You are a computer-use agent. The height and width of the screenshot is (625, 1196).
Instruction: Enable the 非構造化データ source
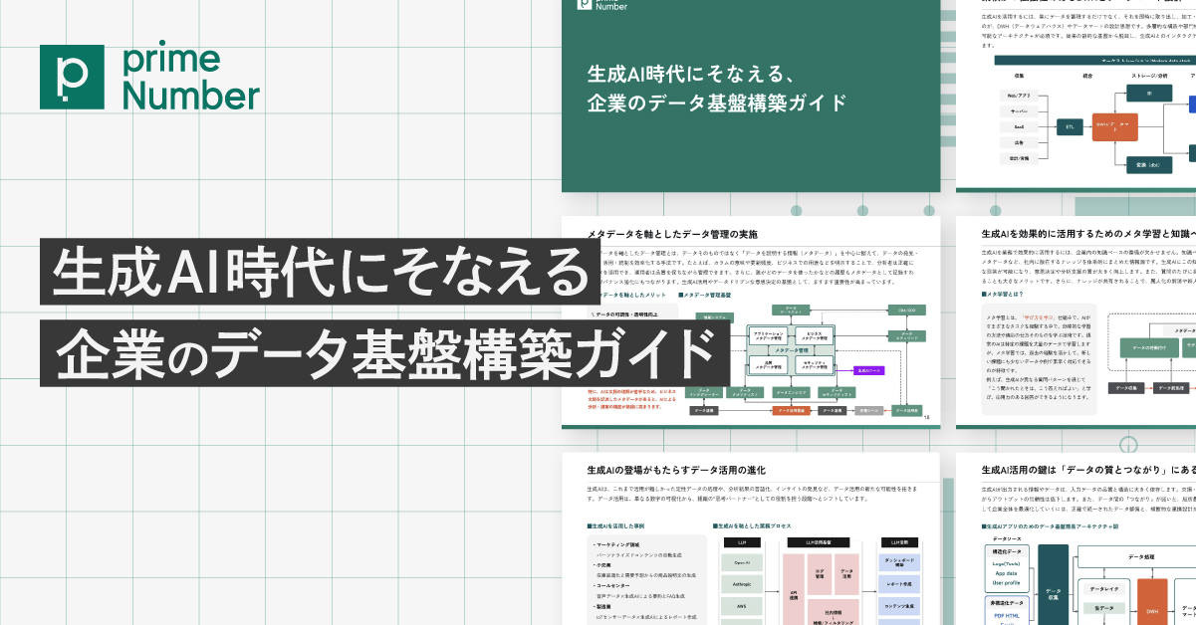tap(1006, 603)
